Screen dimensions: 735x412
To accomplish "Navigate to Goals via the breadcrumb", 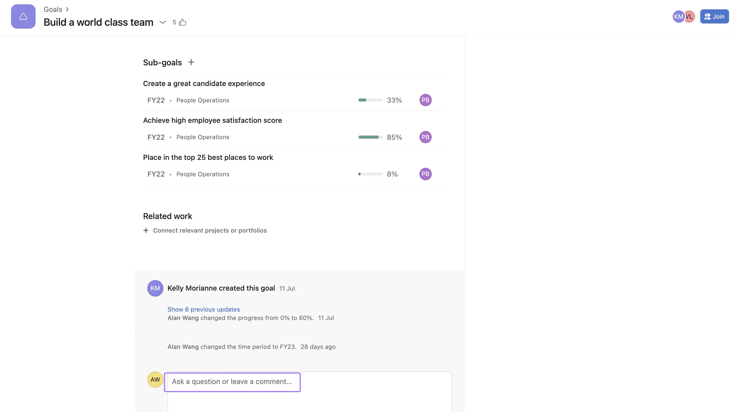I will tap(53, 9).
